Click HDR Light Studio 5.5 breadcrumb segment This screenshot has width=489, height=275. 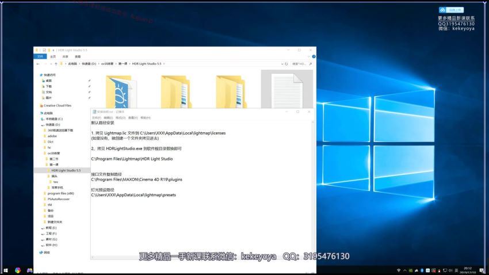tap(147, 64)
